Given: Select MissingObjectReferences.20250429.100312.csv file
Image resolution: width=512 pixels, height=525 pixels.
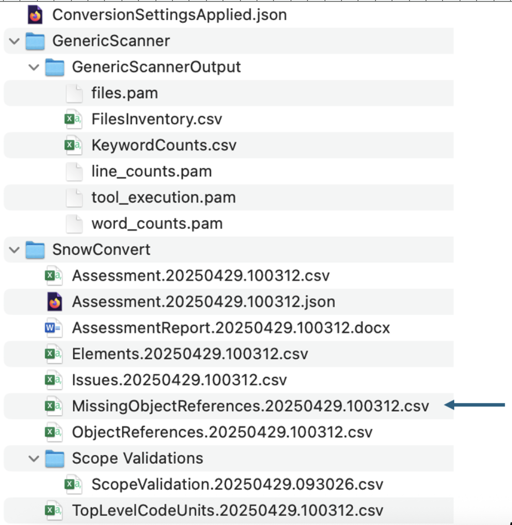Looking at the screenshot, I should click(250, 406).
